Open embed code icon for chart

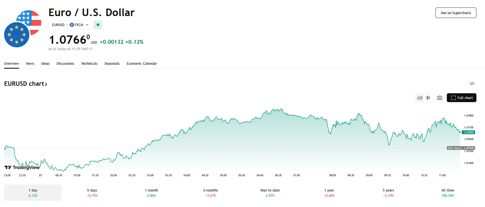(472, 84)
